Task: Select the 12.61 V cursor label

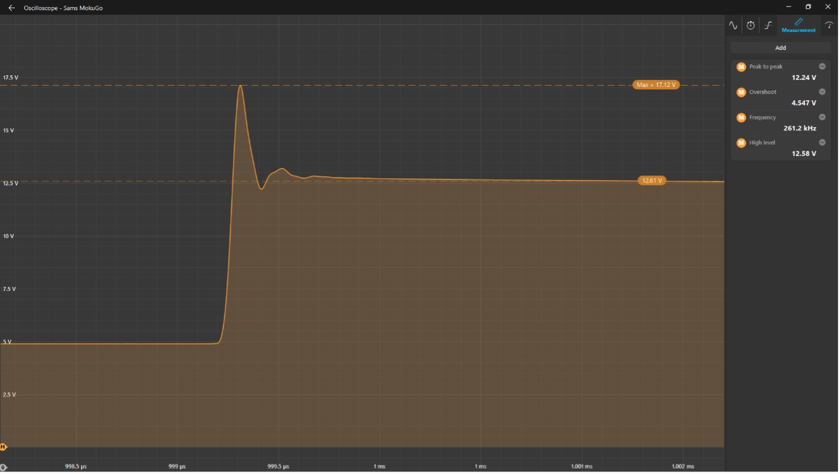Action: pos(652,181)
